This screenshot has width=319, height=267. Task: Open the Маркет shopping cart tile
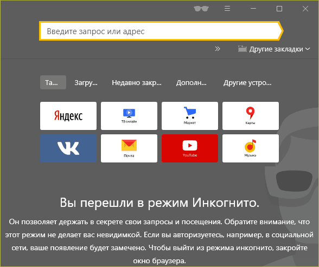tap(190, 116)
